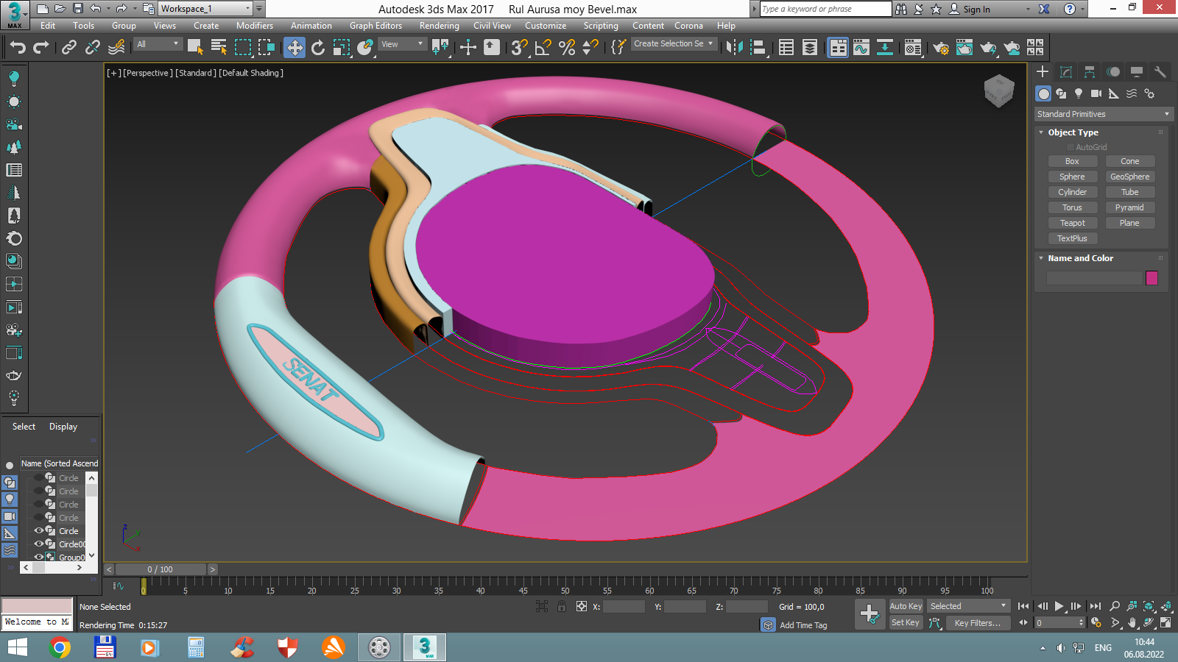This screenshot has width=1178, height=662.
Task: Create a Teapot primitive
Action: tap(1072, 223)
